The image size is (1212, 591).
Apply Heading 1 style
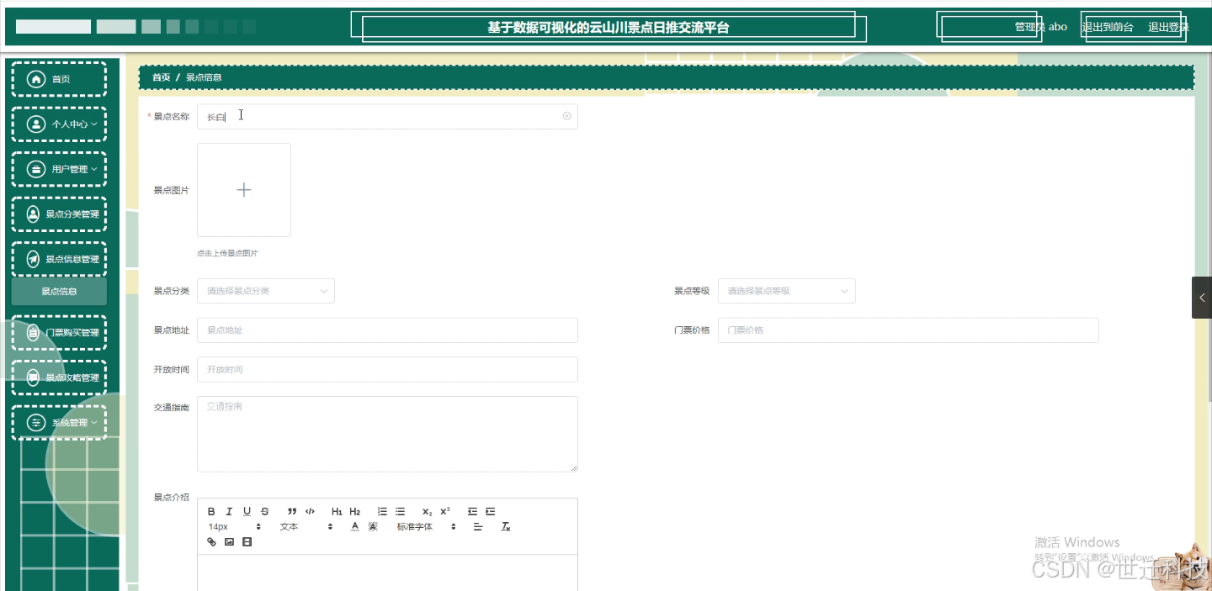tap(337, 511)
